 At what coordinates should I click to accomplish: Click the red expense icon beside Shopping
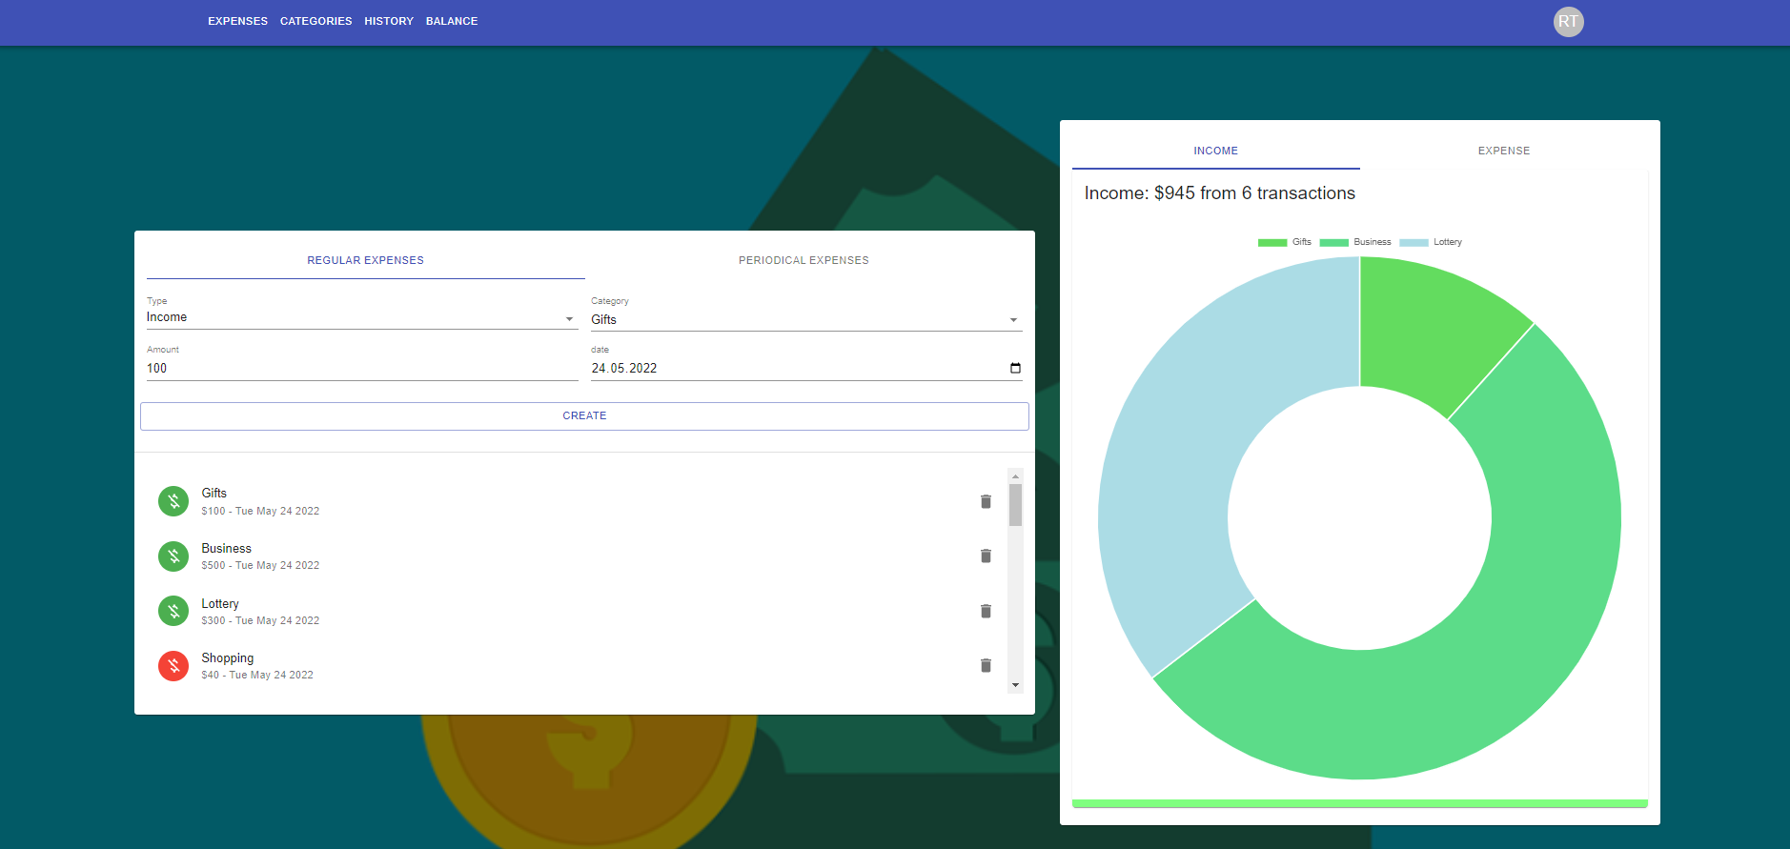[173, 665]
